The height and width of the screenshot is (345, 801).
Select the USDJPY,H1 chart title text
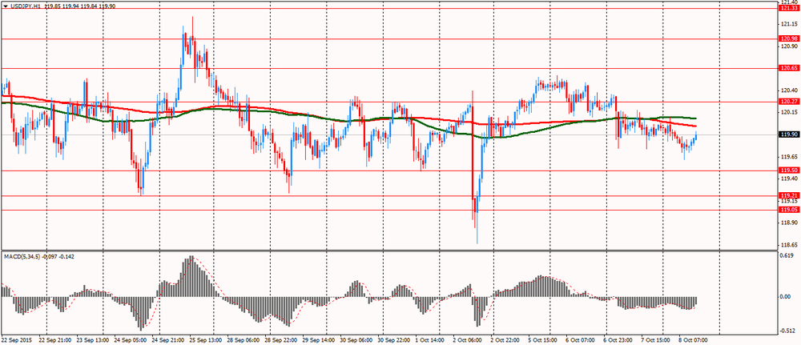point(25,6)
